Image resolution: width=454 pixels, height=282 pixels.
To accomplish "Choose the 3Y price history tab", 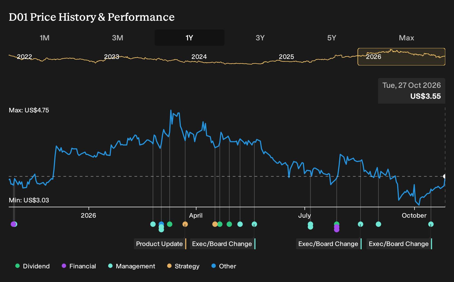I will 260,38.
